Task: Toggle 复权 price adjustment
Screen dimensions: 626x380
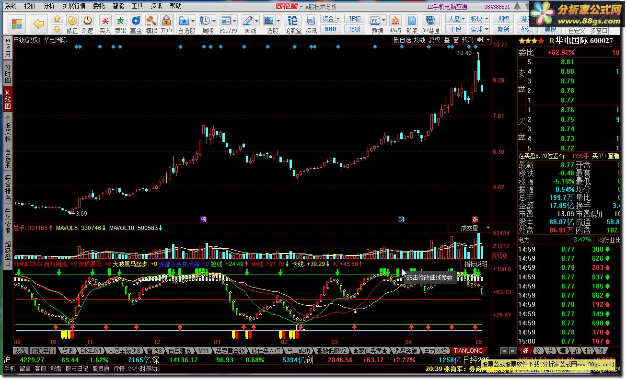Action: tap(435, 40)
